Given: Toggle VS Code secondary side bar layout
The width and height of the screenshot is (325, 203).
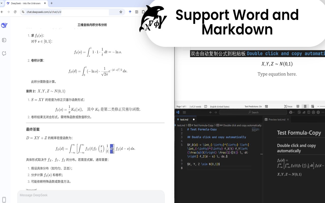Looking at the screenshot, I should coord(308,112).
